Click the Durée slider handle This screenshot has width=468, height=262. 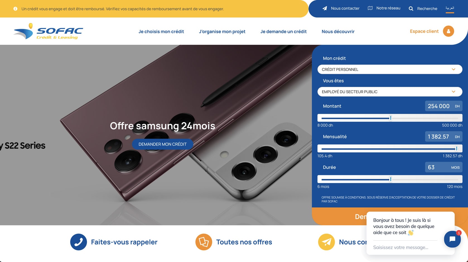click(x=390, y=179)
